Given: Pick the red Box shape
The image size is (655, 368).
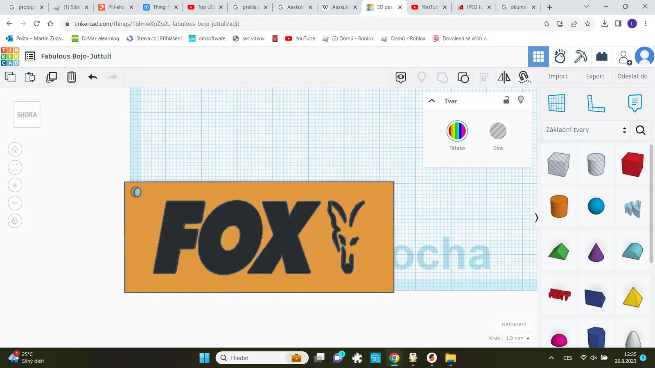Looking at the screenshot, I should [632, 164].
